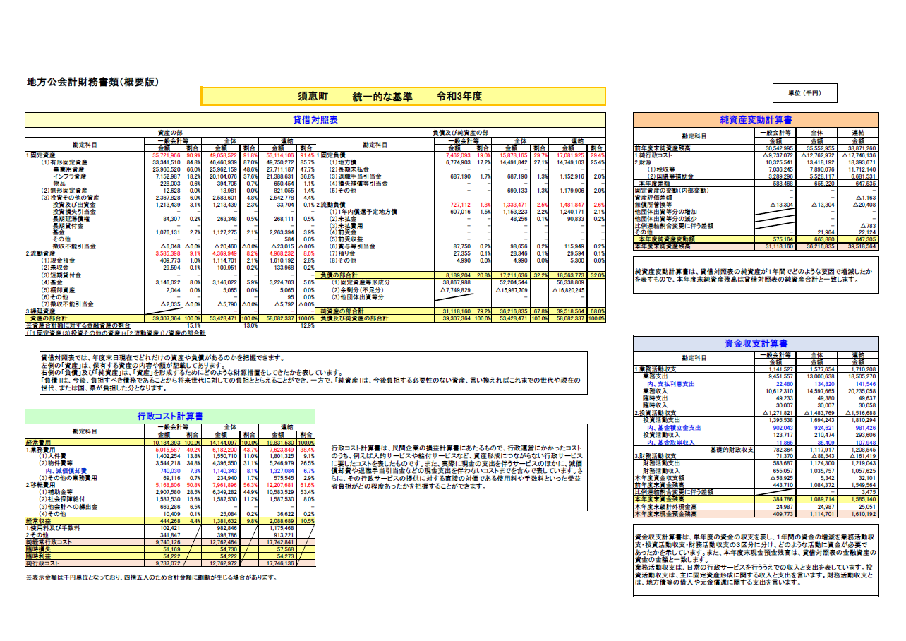
Task: Click the blue '内、減価償却費' row label
Action: pos(66,470)
